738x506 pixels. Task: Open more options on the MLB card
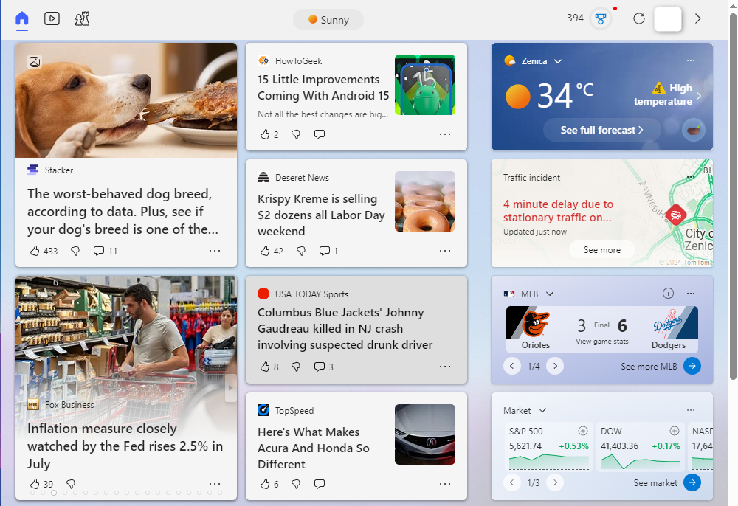(x=691, y=294)
